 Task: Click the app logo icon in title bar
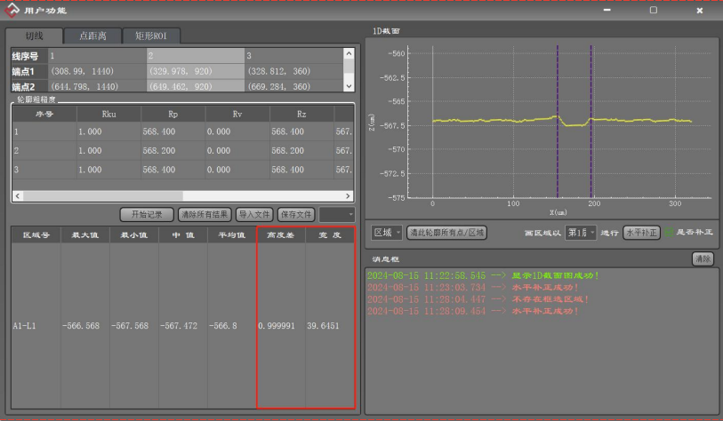point(14,11)
